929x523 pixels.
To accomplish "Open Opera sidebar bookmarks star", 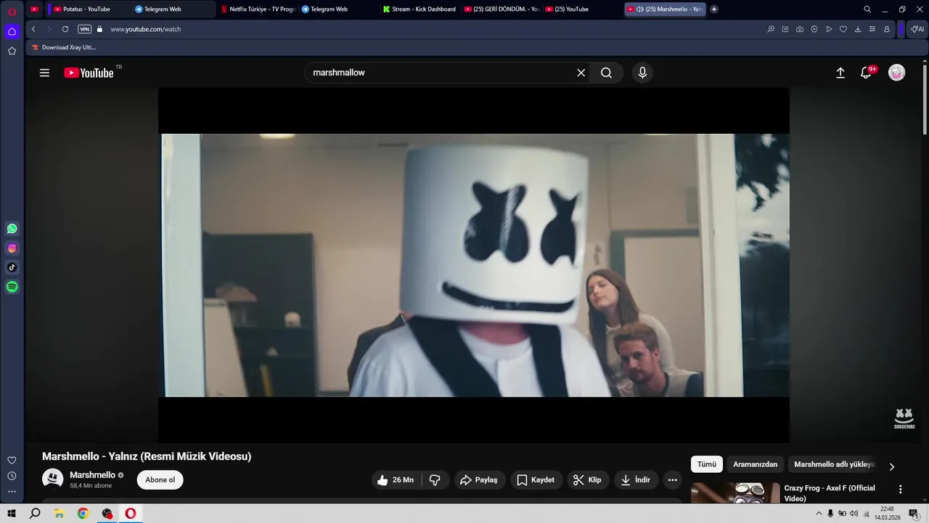I will click(x=12, y=51).
